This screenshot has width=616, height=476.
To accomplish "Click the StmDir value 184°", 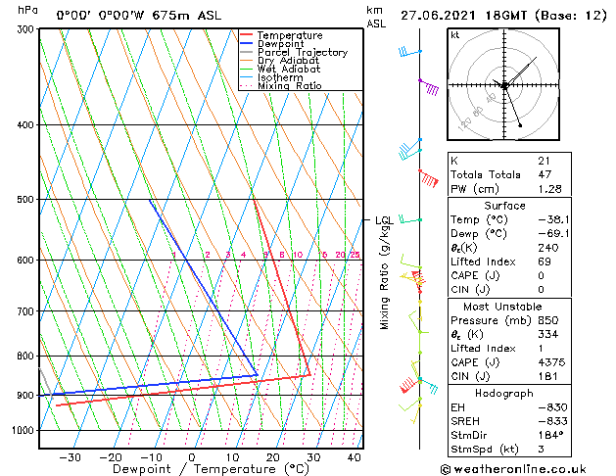I will point(549,435).
